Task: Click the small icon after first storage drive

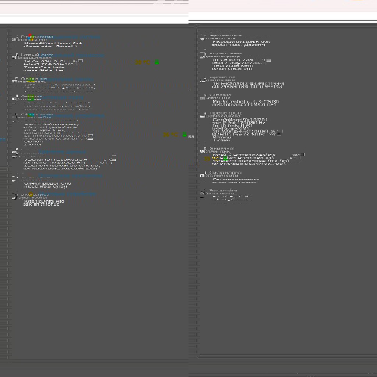Action: (x=113, y=159)
